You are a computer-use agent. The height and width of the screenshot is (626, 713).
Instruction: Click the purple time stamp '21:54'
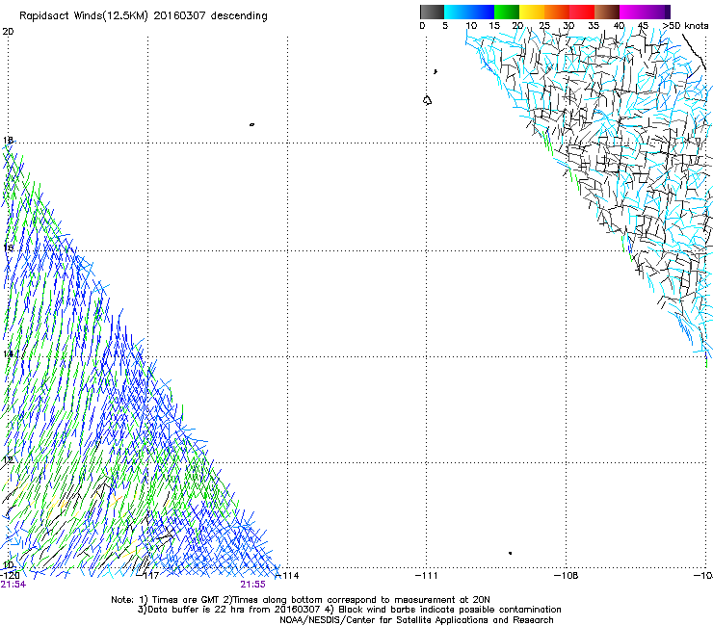click(13, 585)
